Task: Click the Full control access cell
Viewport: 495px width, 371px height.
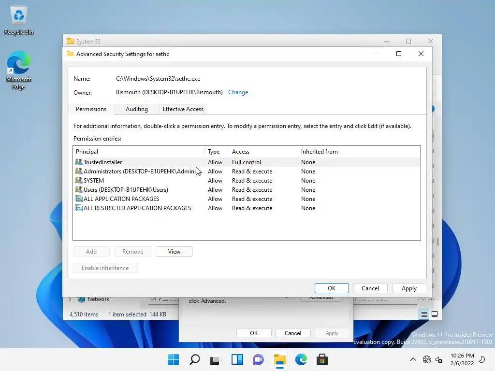Action: click(246, 162)
